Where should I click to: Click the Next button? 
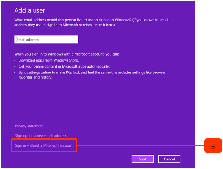(x=142, y=159)
